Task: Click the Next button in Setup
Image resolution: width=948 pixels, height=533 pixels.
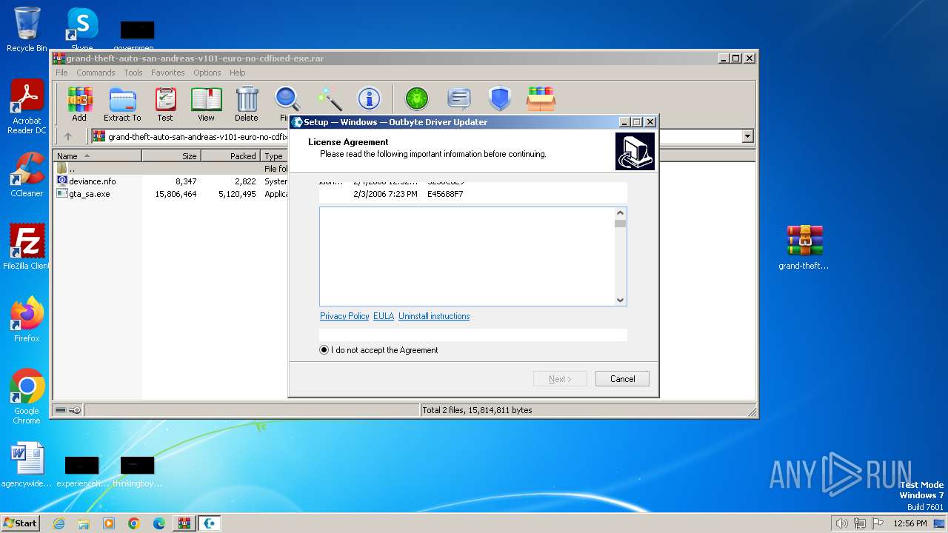Action: (x=560, y=379)
